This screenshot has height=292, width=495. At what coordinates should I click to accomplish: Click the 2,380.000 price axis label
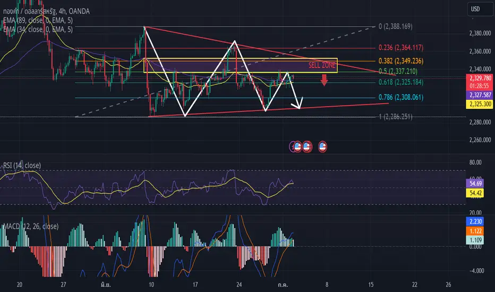tap(480, 33)
